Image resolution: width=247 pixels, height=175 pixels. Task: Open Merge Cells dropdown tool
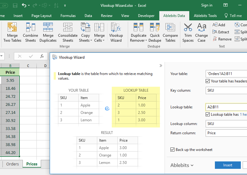[99, 32]
